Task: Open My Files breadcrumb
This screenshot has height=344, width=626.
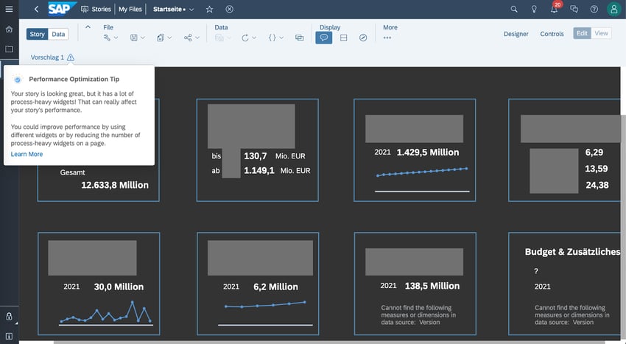Action: coord(130,9)
